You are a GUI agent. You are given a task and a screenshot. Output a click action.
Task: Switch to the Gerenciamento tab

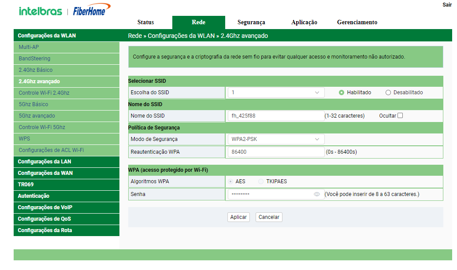click(357, 22)
